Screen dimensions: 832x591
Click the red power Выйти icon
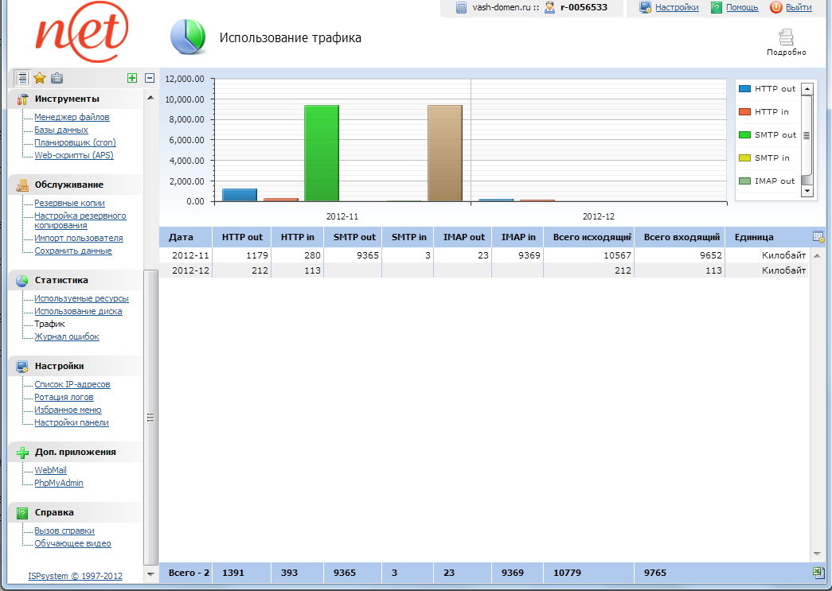[x=776, y=7]
